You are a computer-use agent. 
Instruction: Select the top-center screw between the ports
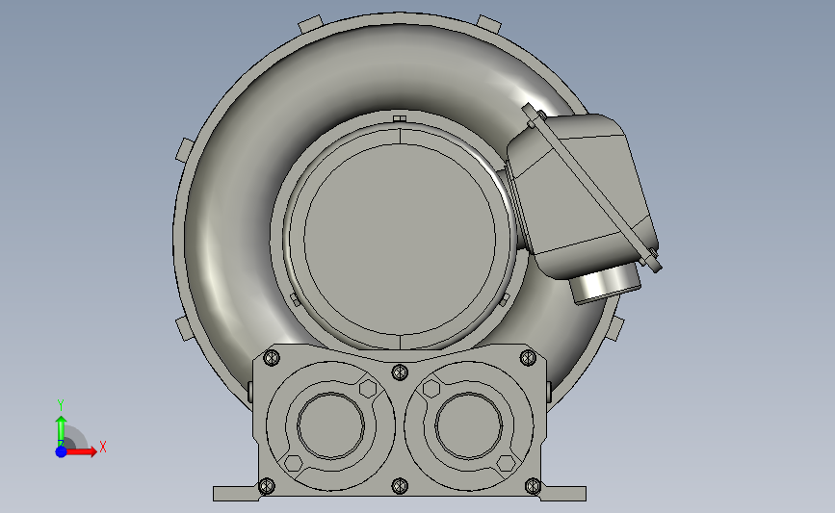400,372
